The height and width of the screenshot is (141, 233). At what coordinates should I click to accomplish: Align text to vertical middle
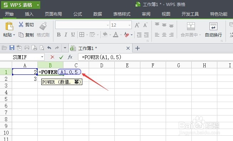164,25
